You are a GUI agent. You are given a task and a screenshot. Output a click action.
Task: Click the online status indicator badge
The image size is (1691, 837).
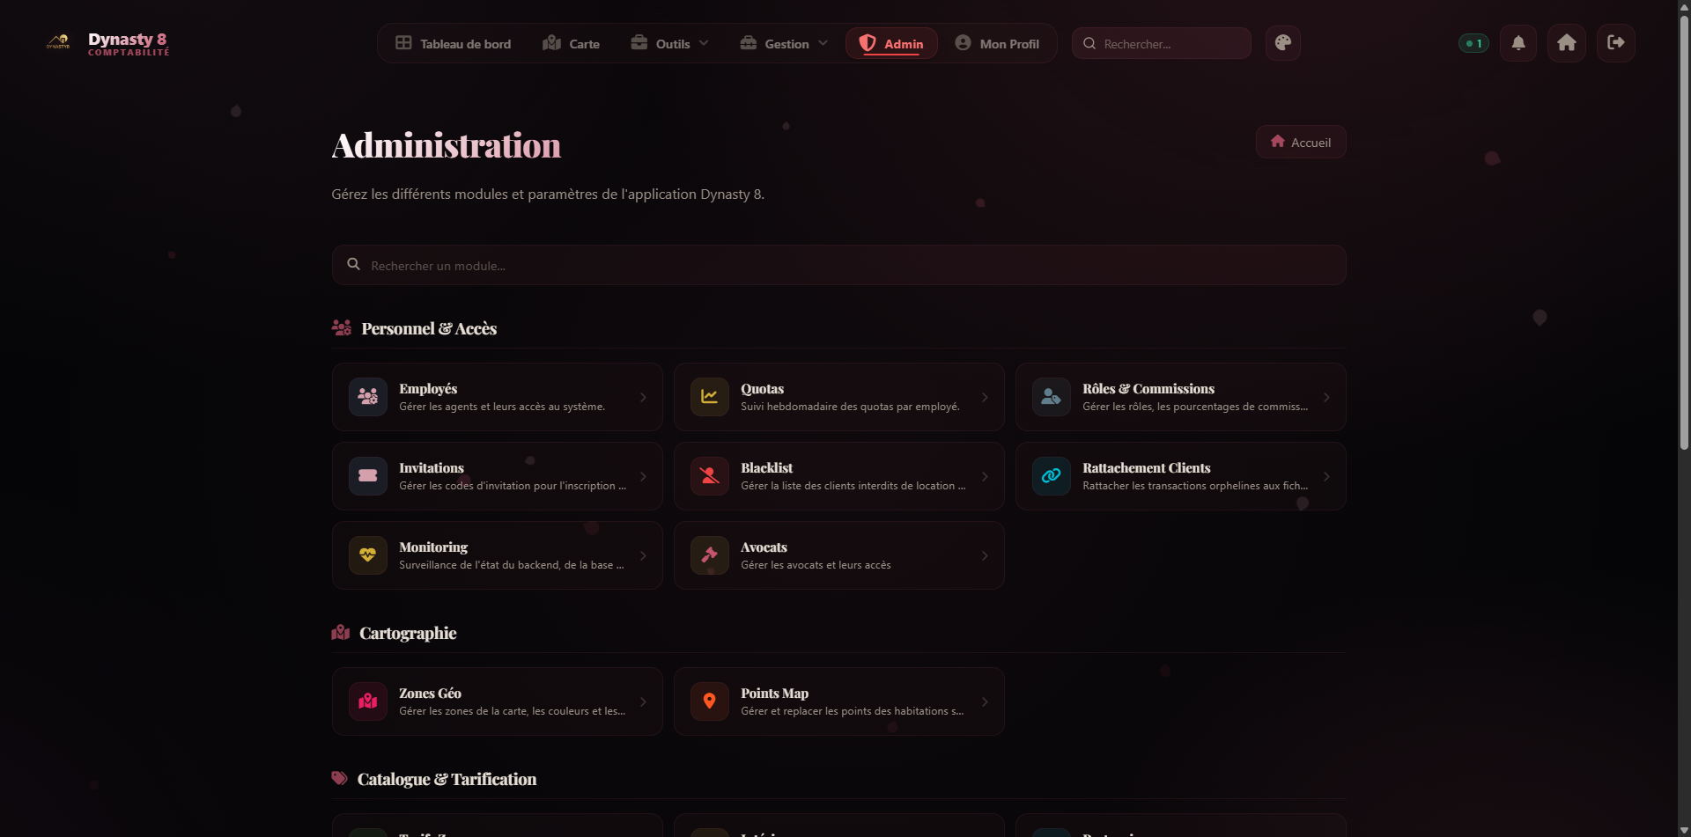(1473, 43)
